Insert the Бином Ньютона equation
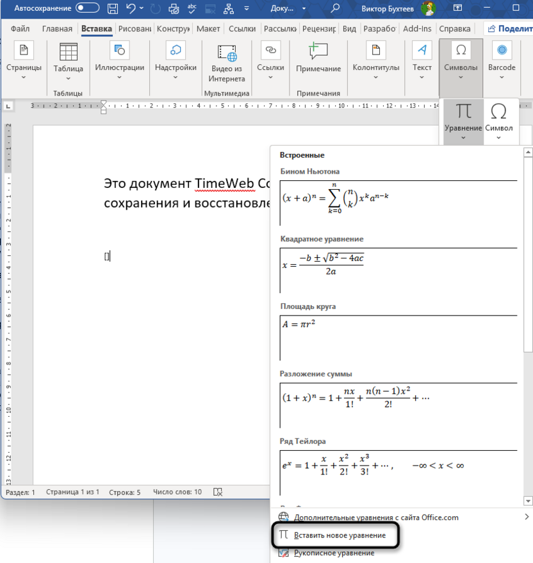This screenshot has width=533, height=563. [x=398, y=203]
